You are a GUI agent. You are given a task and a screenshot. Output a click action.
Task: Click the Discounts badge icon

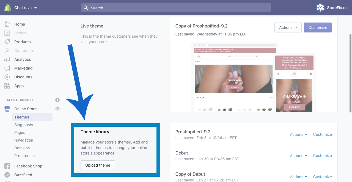point(7,77)
